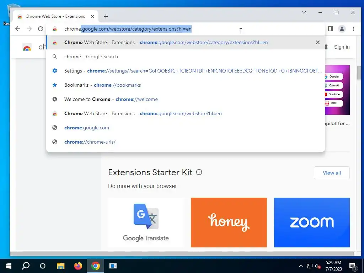Open the notification center icon
This screenshot has width=364, height=273.
tap(353, 266)
